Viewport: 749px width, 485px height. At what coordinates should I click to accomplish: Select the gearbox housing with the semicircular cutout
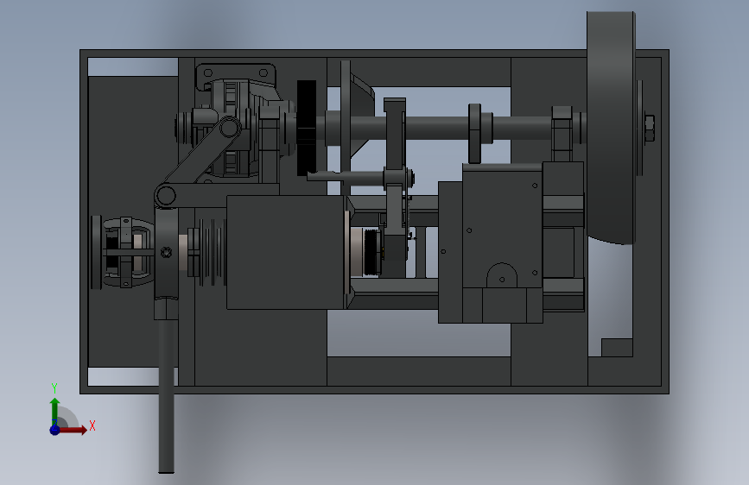coord(502,243)
